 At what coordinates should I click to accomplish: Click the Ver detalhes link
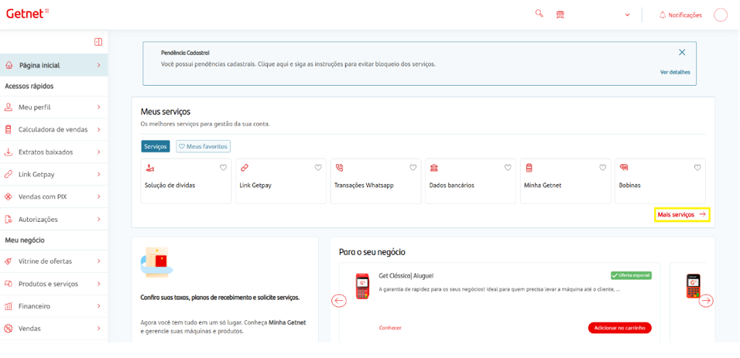click(x=675, y=72)
